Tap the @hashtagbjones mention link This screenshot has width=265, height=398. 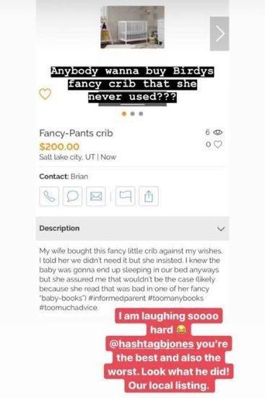coord(152,344)
